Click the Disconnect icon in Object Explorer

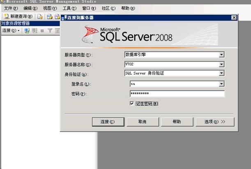click(35, 30)
